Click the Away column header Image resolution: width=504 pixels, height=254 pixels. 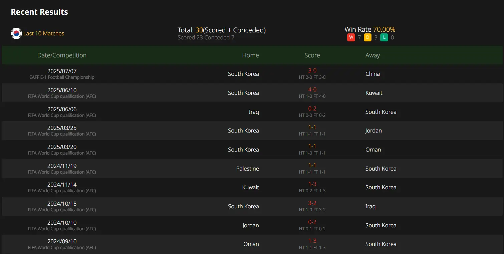372,55
